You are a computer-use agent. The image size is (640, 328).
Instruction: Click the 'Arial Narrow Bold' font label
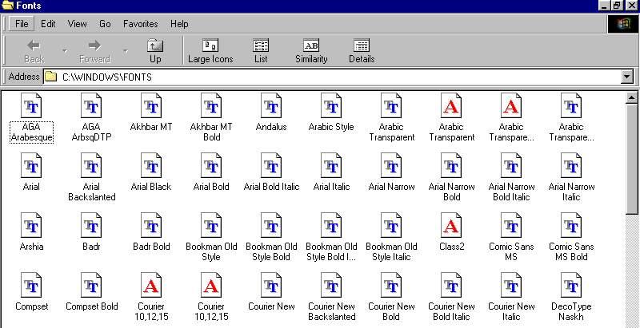click(451, 192)
